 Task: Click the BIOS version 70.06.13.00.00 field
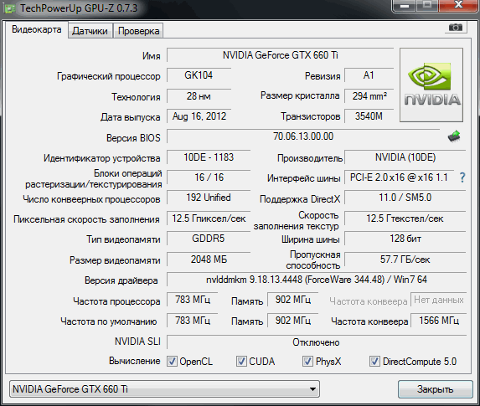[303, 136]
